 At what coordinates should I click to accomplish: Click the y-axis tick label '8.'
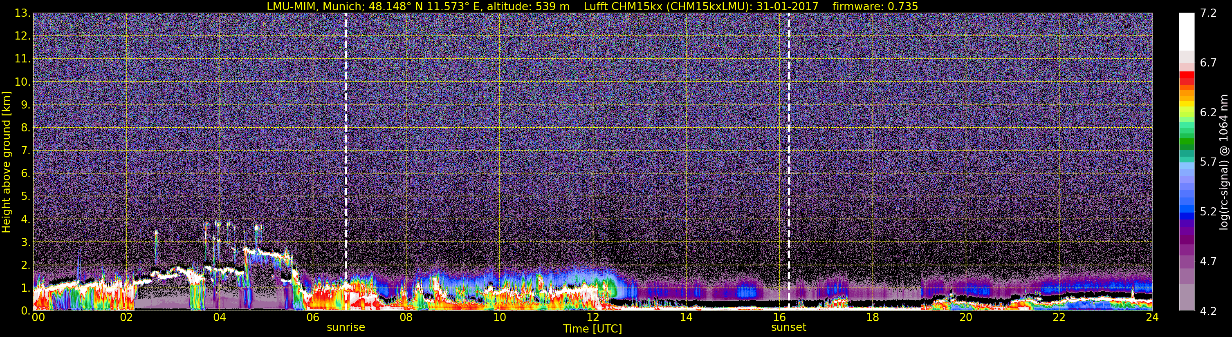[25, 127]
